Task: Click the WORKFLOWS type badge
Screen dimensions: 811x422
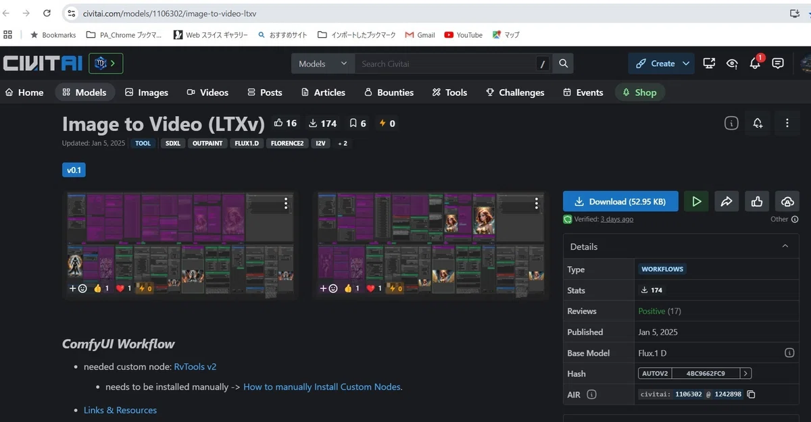Action: [x=662, y=269]
